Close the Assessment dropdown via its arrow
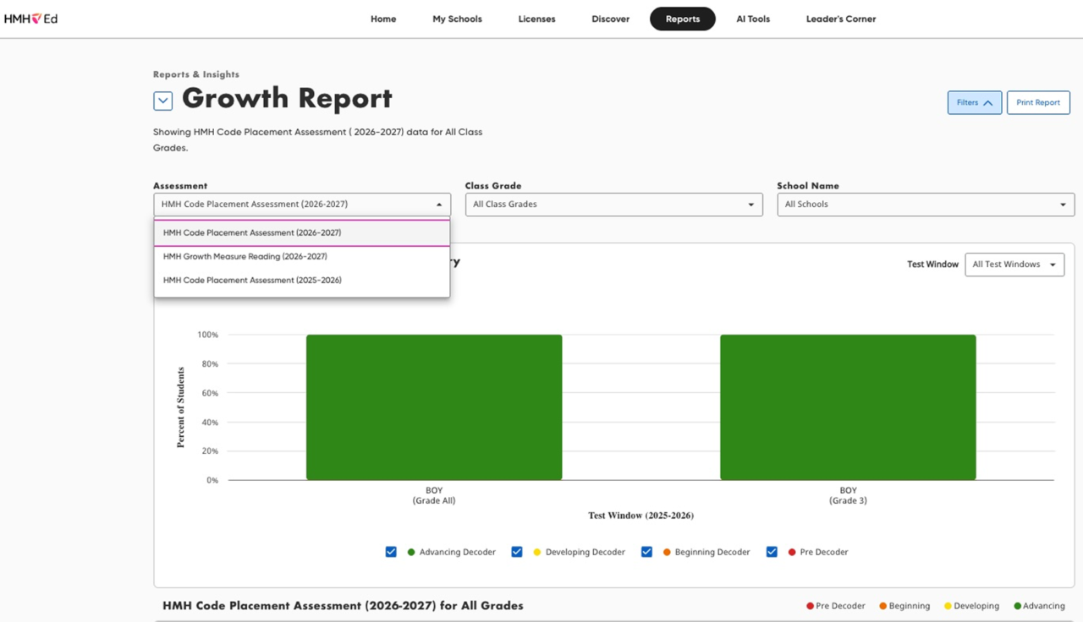Image resolution: width=1083 pixels, height=622 pixels. coord(439,205)
